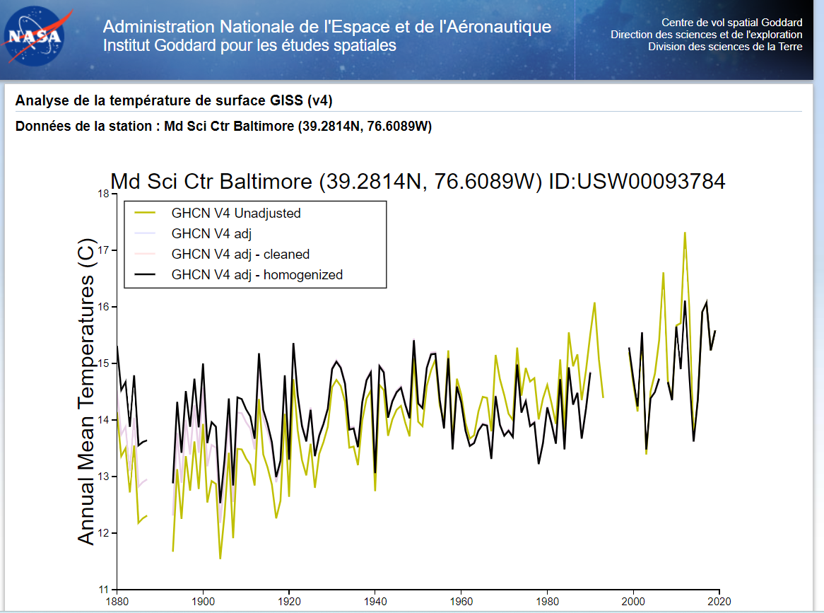Click the Données de la station subheading

(223, 127)
